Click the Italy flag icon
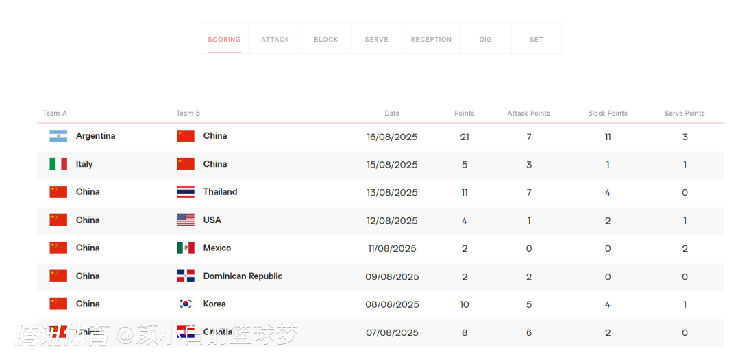The width and height of the screenshot is (740, 359). [58, 164]
